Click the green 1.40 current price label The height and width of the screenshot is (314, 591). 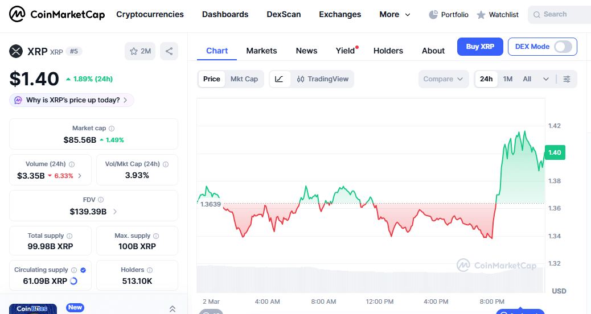555,152
